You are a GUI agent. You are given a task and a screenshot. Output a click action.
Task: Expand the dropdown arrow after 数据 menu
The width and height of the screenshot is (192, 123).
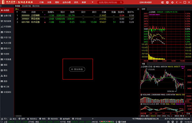click(92, 2)
